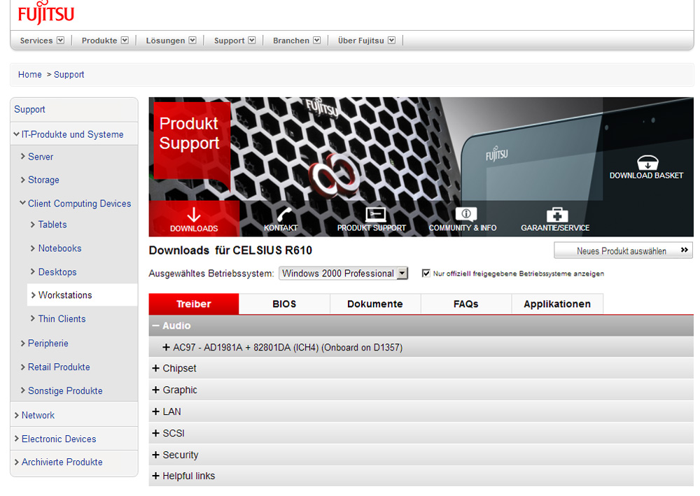The height and width of the screenshot is (496, 700).
Task: Open the Über Fujitsu menu
Action: (360, 41)
